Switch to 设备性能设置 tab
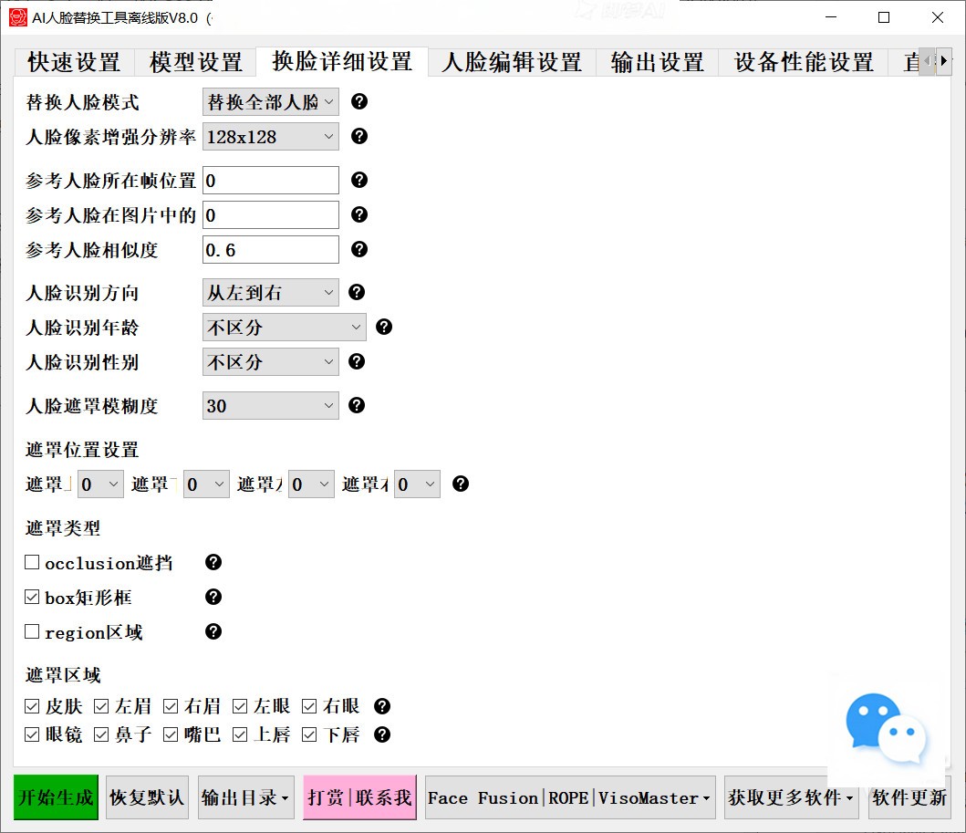 tap(804, 62)
